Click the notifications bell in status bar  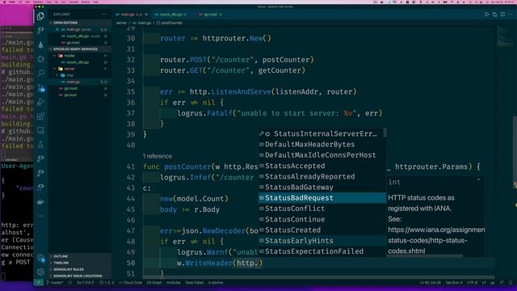click(511, 283)
